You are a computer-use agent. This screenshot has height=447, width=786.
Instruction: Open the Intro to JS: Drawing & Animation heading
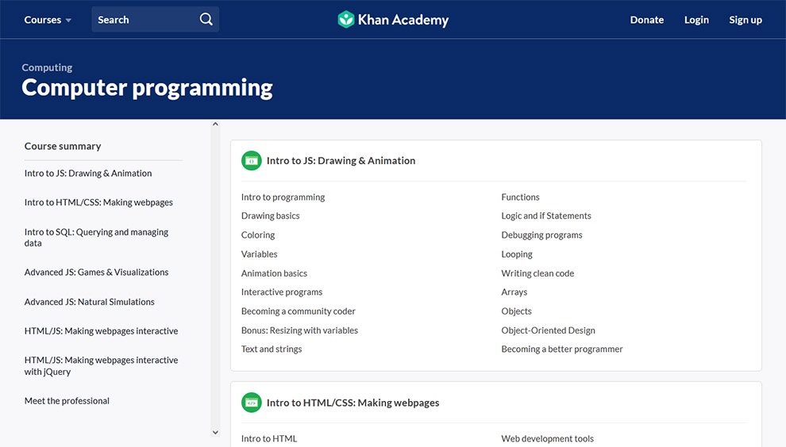[x=341, y=161]
